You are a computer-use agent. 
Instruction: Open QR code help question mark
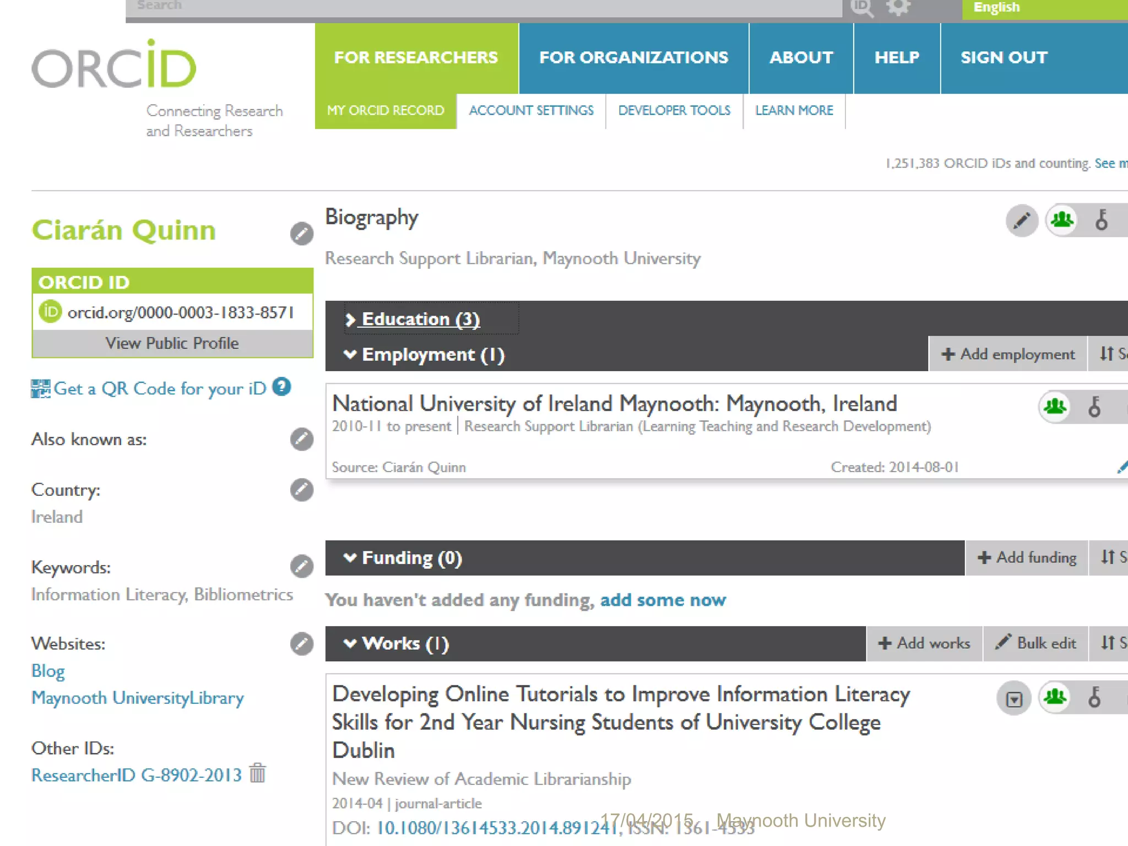coord(281,387)
